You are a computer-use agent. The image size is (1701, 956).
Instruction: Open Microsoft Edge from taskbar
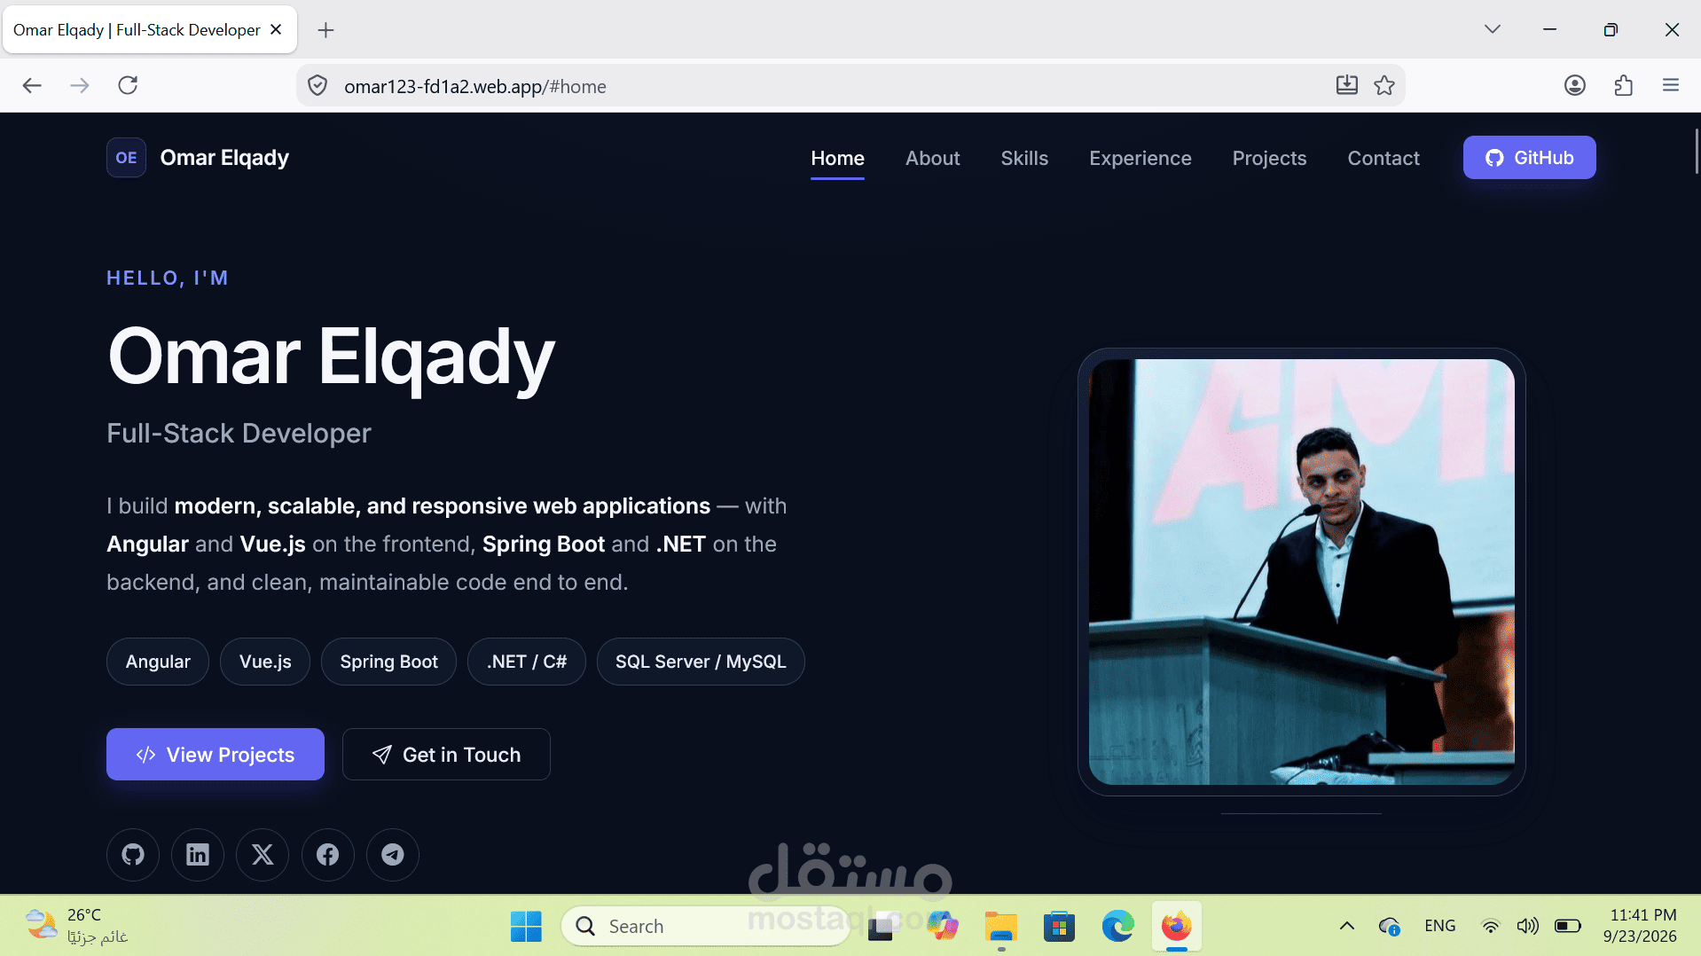tap(1117, 926)
